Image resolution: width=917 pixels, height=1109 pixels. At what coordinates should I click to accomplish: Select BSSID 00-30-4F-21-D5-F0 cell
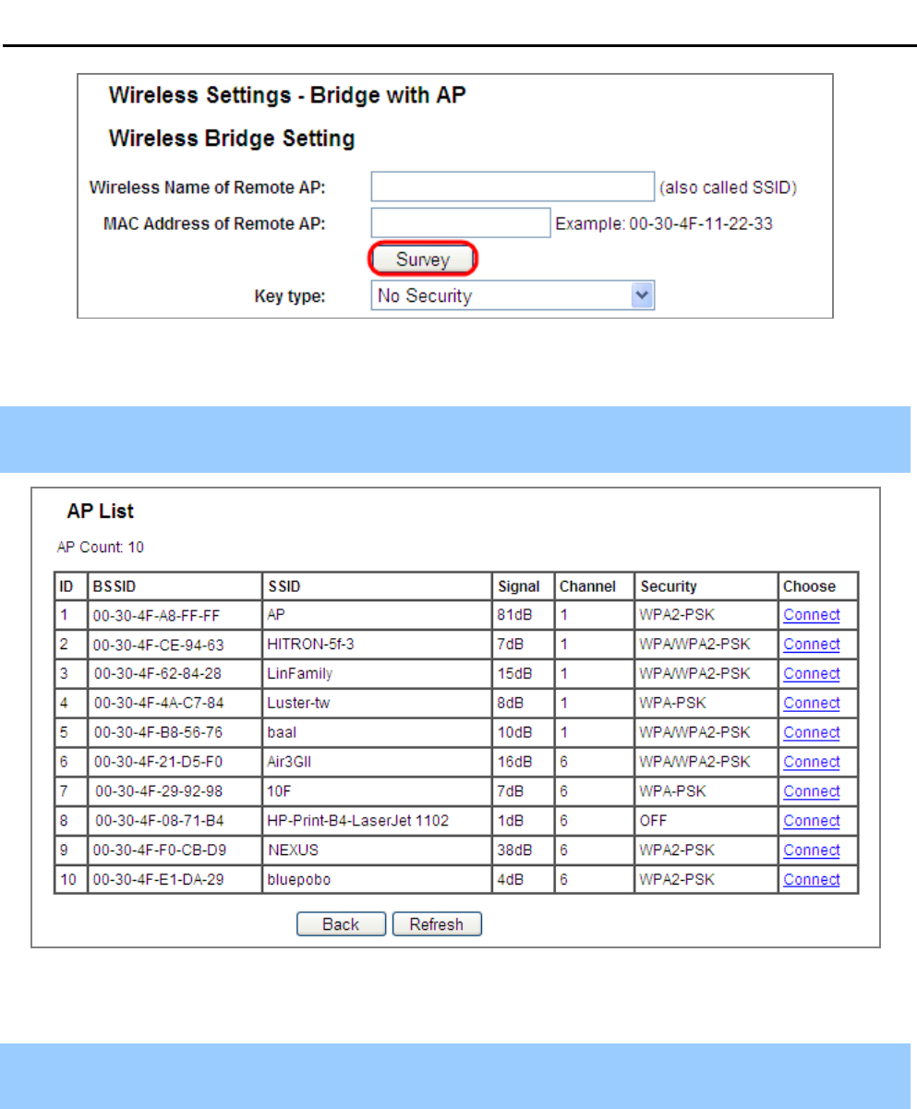tap(175, 762)
